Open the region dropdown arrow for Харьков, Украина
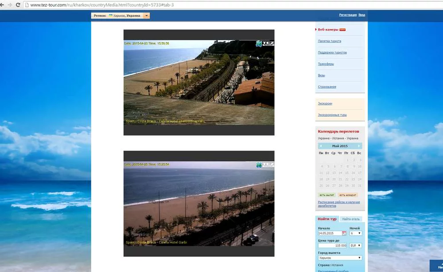This screenshot has width=443, height=272. coord(146,16)
